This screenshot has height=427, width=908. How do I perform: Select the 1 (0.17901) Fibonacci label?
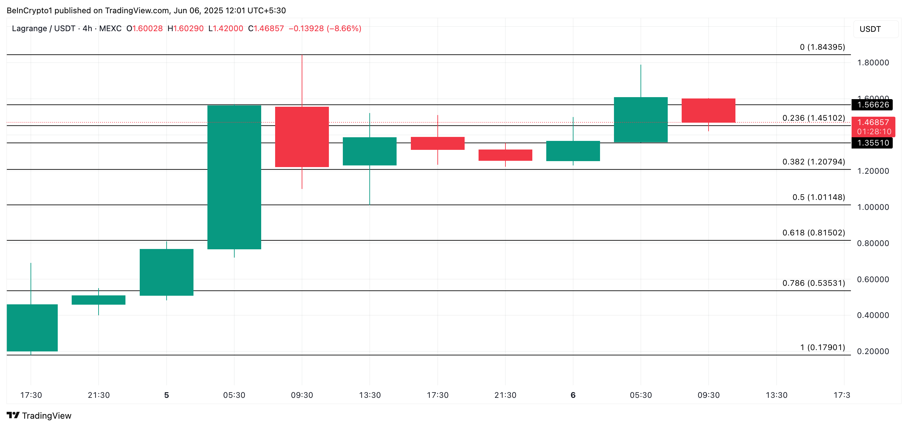point(822,347)
